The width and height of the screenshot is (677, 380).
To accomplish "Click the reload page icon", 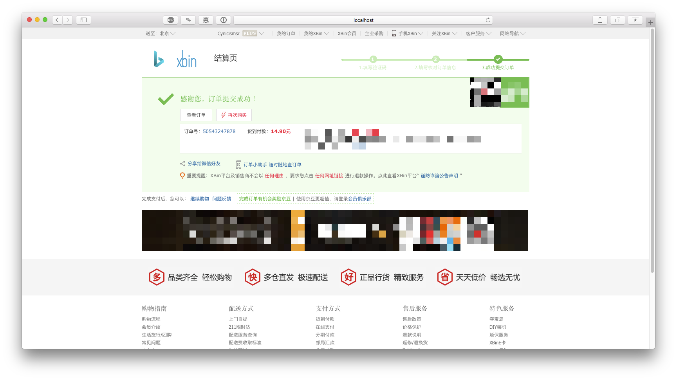I will [x=488, y=20].
